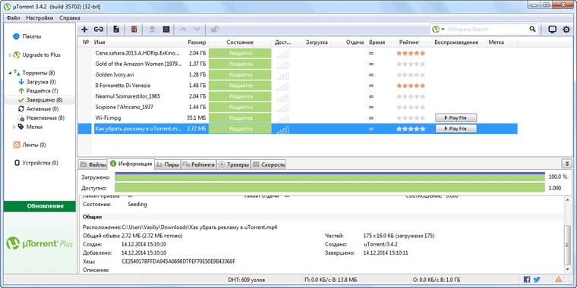This screenshot has height=288, width=577.
Task: Click the Start torrent download arrow icon
Action: tap(153, 30)
